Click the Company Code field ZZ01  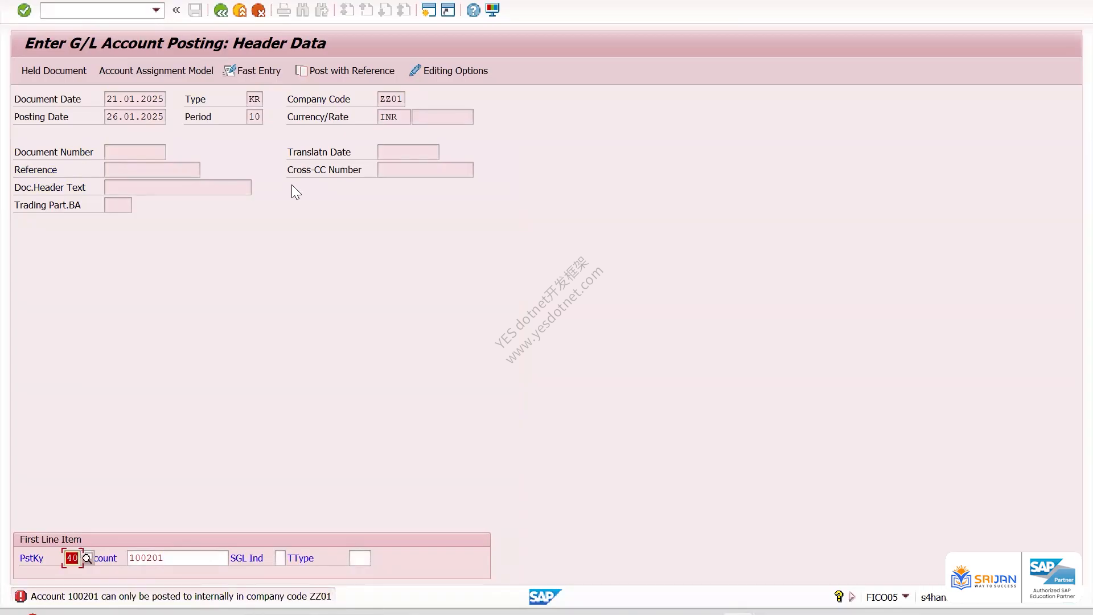click(x=391, y=99)
